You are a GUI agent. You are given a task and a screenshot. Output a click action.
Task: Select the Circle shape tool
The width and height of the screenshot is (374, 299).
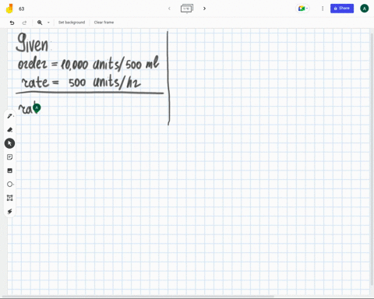coord(9,185)
